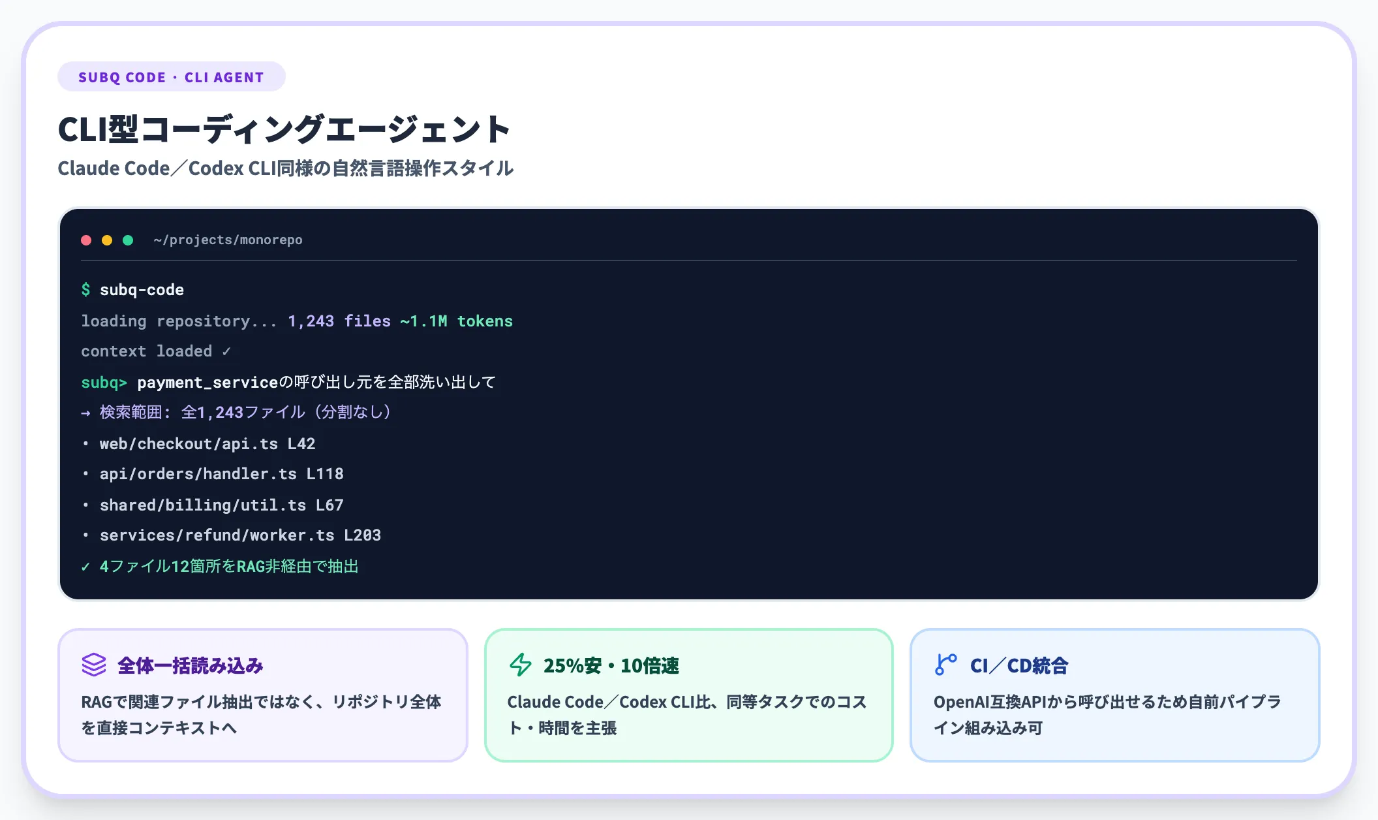Click the CI／CD統合 card title
Image resolution: width=1378 pixels, height=820 pixels.
pyautogui.click(x=1019, y=665)
